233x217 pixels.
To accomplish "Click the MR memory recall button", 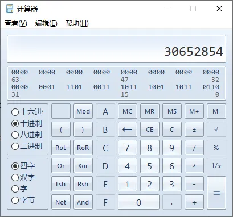I will pos(150,111).
